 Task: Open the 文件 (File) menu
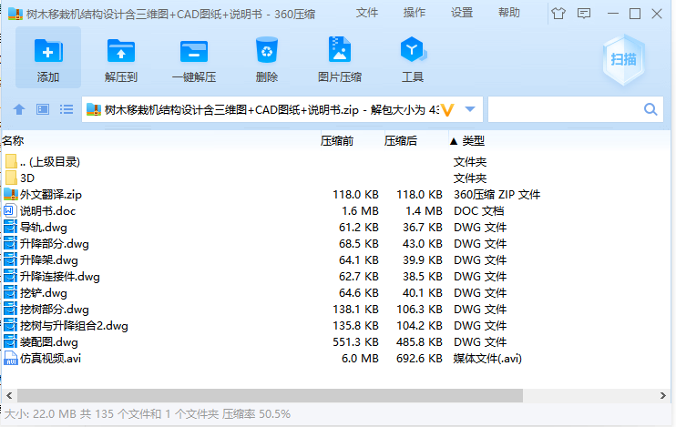pyautogui.click(x=367, y=13)
